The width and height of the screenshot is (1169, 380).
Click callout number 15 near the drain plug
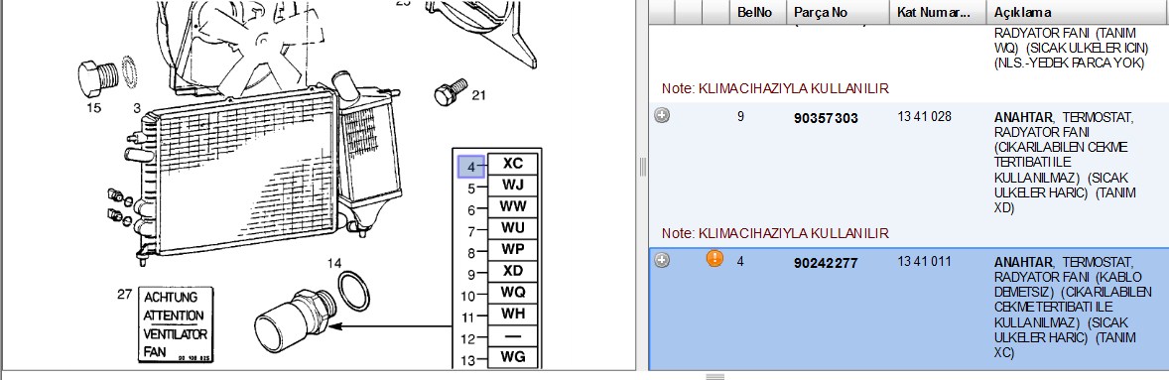(93, 108)
